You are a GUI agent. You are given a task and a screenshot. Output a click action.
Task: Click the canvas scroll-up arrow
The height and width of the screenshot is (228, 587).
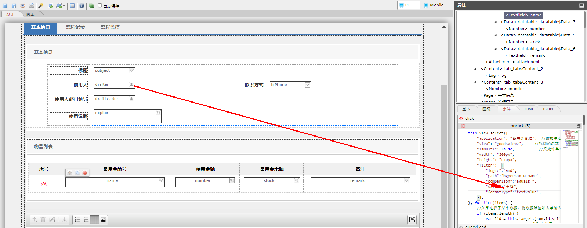pos(444,27)
